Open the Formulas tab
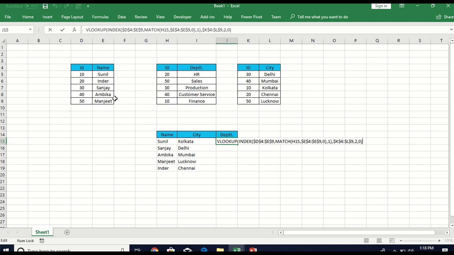The image size is (454, 255). pyautogui.click(x=100, y=17)
